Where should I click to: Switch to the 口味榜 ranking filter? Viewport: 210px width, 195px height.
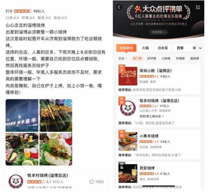(166, 59)
